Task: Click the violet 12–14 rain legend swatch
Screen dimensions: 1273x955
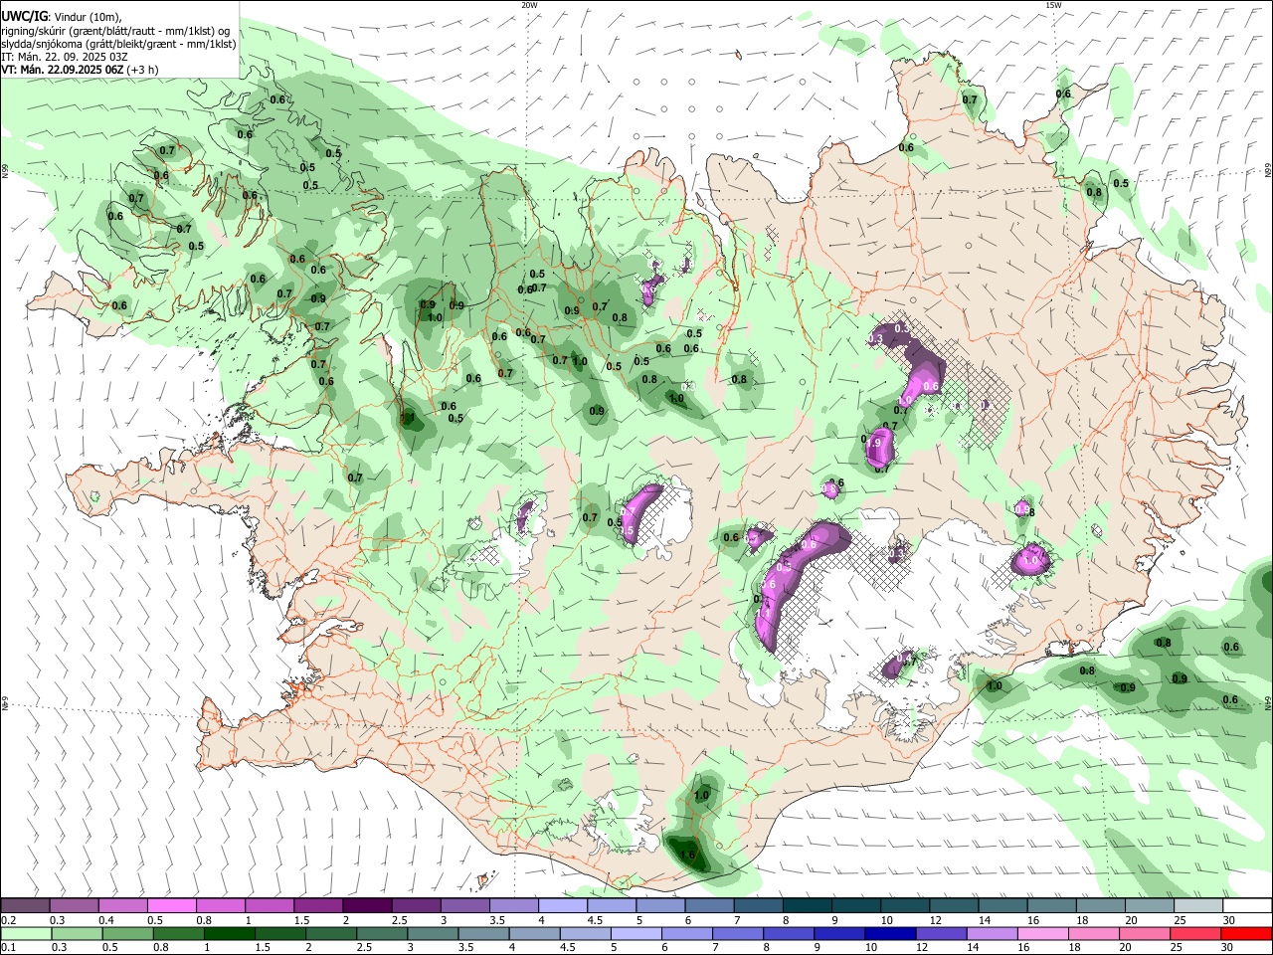Action: tap(941, 933)
